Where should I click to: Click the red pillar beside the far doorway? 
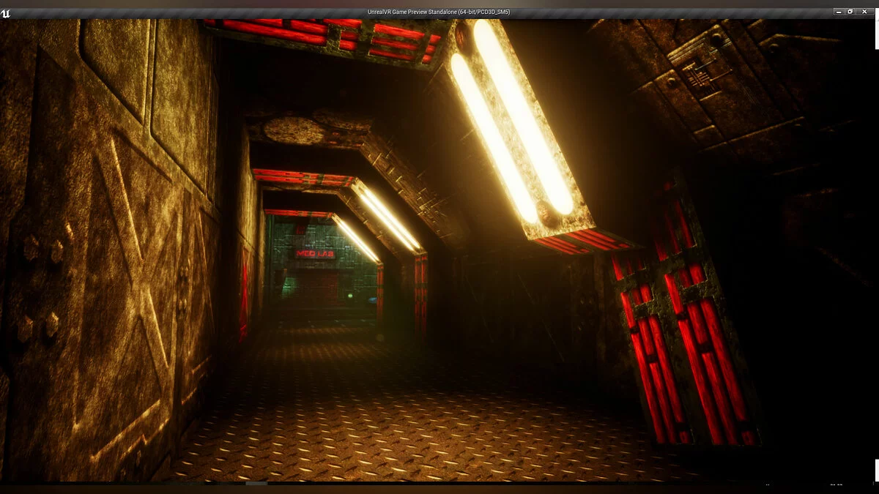tap(421, 293)
